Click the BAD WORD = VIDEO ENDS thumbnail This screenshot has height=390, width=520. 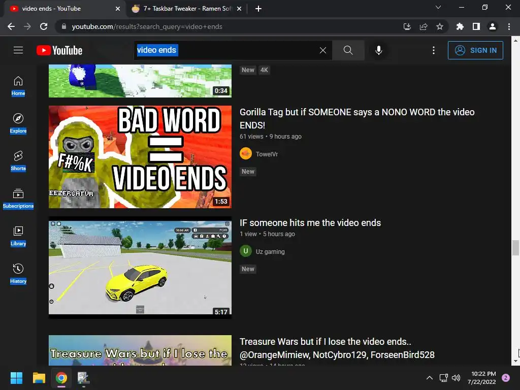[x=140, y=157]
